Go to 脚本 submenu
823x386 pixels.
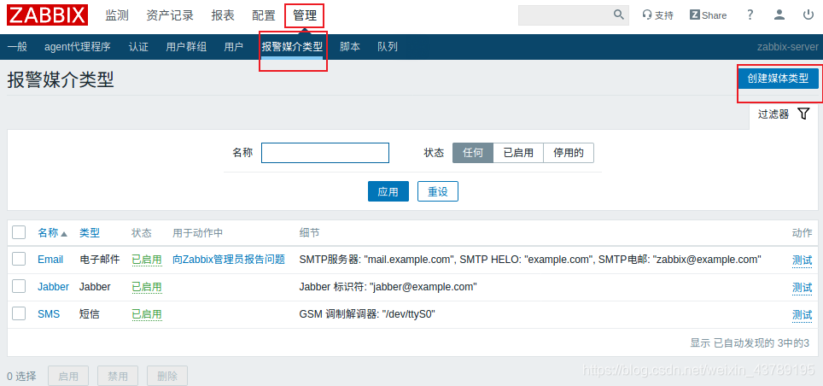point(350,47)
